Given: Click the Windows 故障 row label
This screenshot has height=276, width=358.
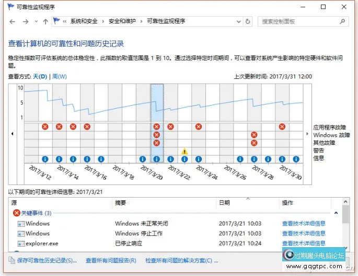Looking at the screenshot, I should (x=331, y=135).
